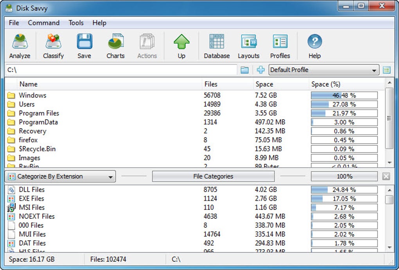Click the DLL Files category icon

[11, 190]
